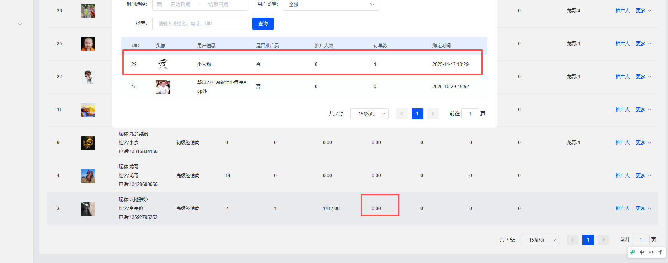The height and width of the screenshot is (263, 668).
Task: Expand the left sidebar chevron arrow
Action: (x=20, y=25)
